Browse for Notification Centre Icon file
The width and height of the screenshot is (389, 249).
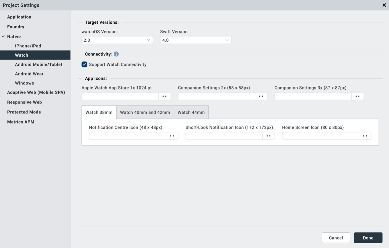[172, 136]
